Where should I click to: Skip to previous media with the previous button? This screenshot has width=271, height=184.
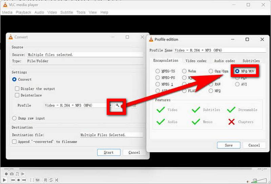click(13, 180)
